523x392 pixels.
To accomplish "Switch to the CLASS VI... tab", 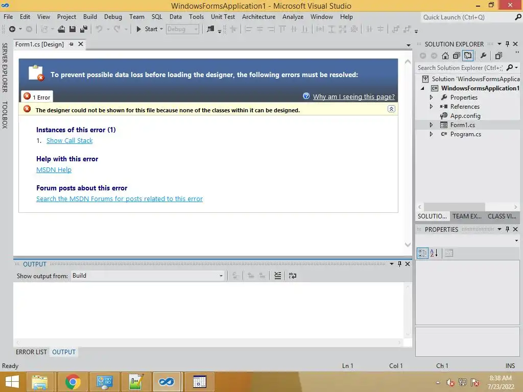I will click(x=502, y=216).
